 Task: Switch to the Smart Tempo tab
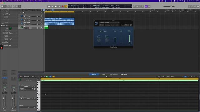click(124, 74)
